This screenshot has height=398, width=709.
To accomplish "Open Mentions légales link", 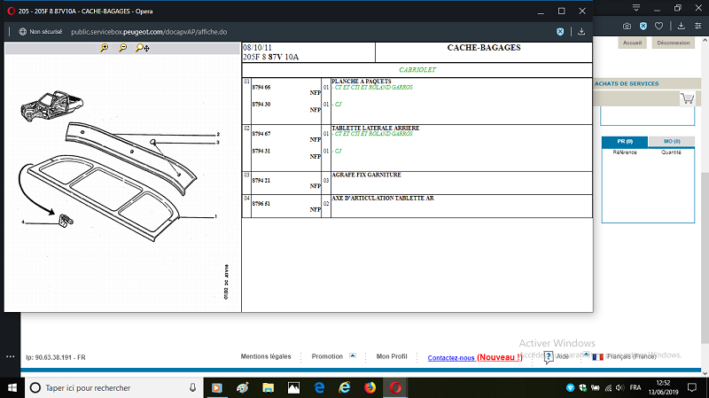I will pos(266,356).
